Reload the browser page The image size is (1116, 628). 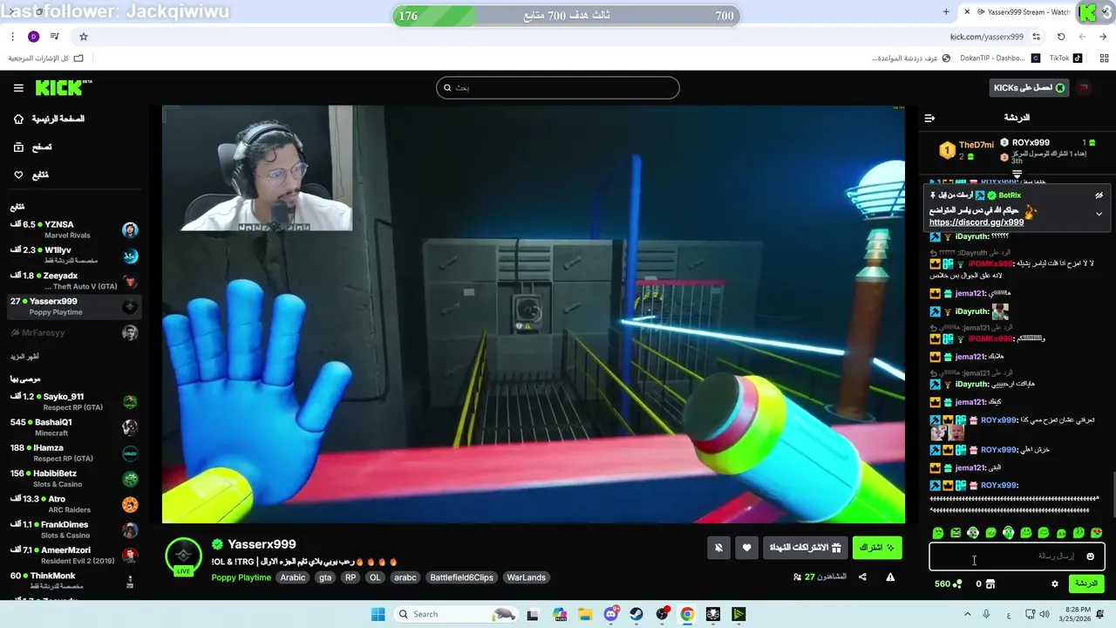click(1061, 37)
